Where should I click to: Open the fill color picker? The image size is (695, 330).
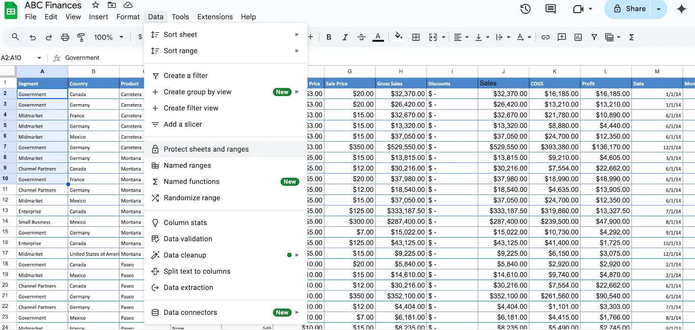(398, 36)
